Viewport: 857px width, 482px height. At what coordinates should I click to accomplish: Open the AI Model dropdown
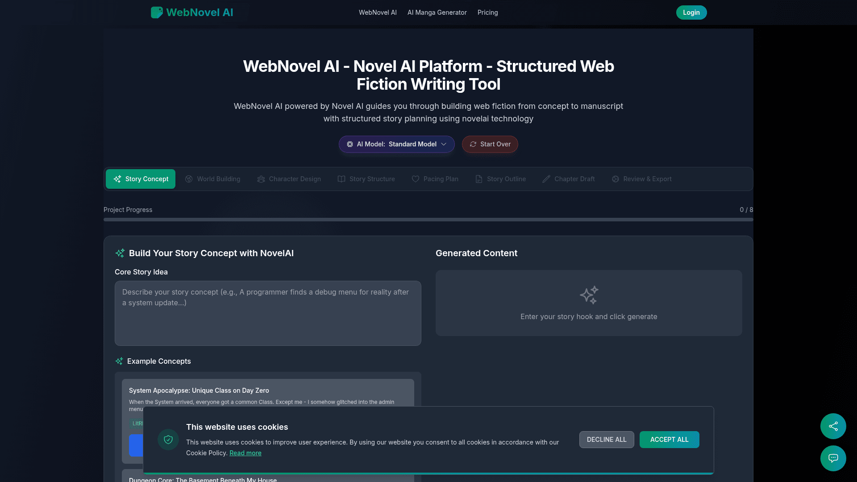tap(396, 144)
